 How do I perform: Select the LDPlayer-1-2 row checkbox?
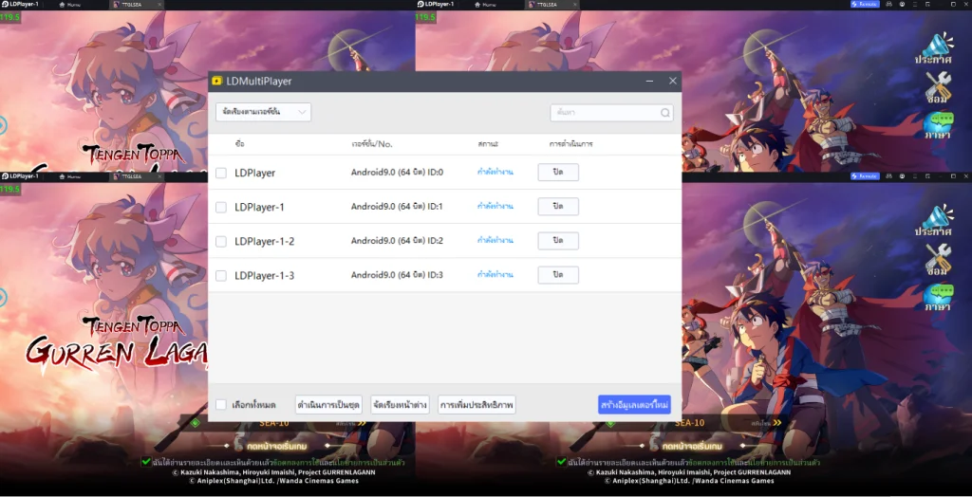point(220,241)
